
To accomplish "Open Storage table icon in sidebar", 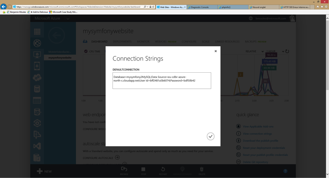I will pyautogui.click(x=37, y=100).
